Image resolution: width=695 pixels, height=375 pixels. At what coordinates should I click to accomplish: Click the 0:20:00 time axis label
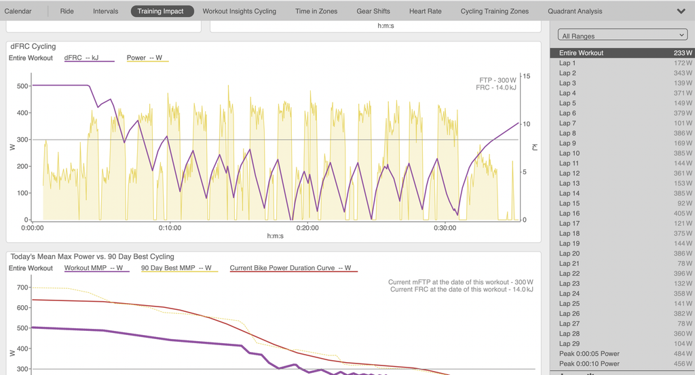pyautogui.click(x=307, y=228)
